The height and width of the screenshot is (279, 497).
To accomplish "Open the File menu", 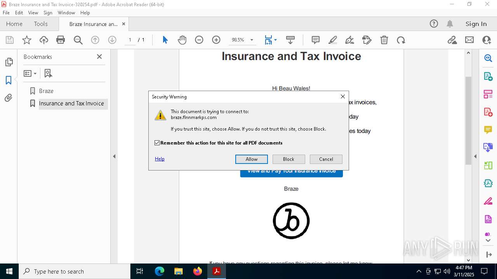I will pos(6,13).
